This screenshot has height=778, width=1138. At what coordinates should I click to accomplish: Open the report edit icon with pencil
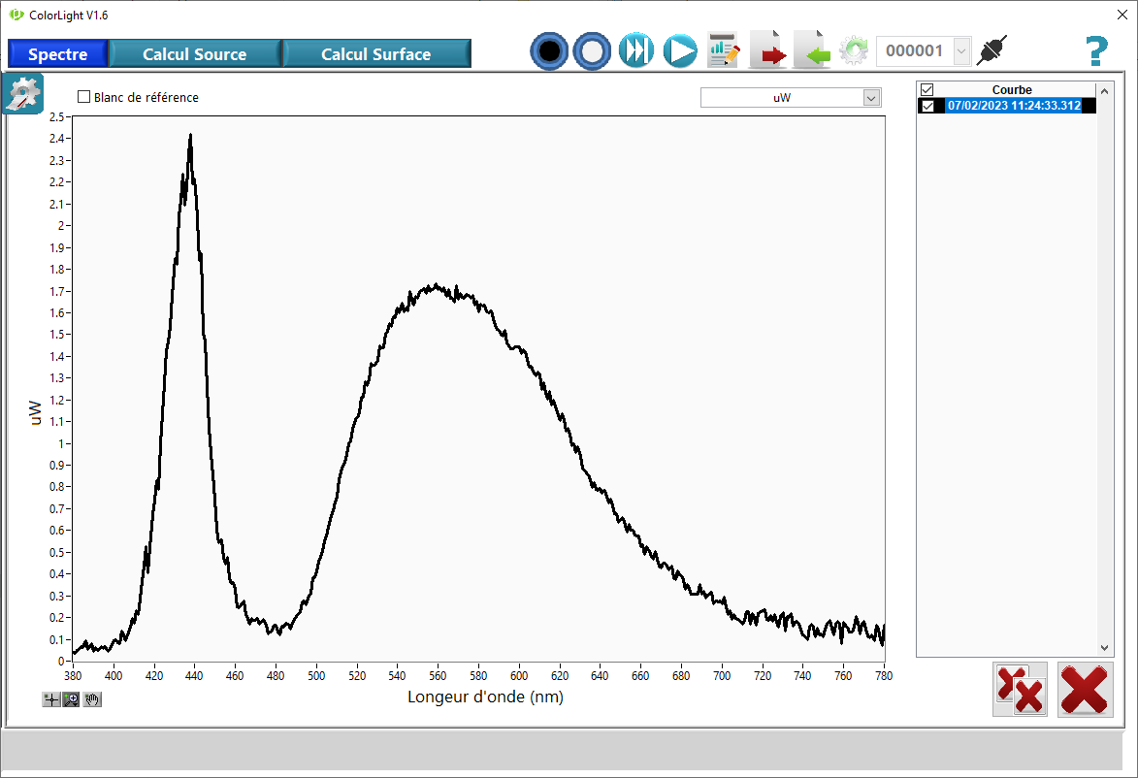click(724, 50)
